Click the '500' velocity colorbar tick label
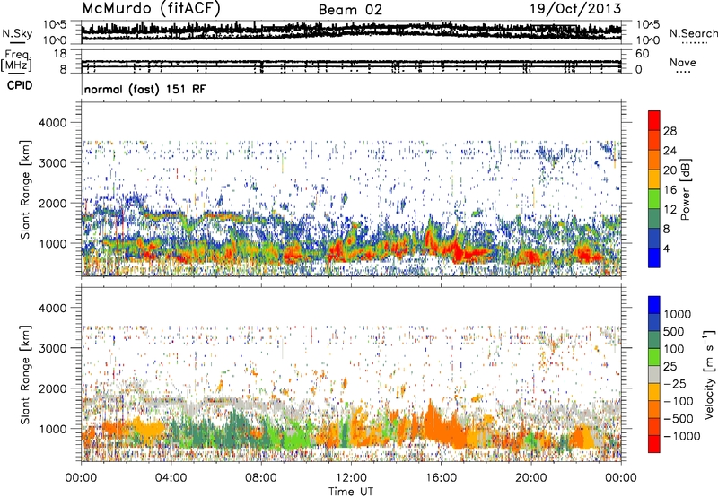718x497 pixels. point(674,331)
